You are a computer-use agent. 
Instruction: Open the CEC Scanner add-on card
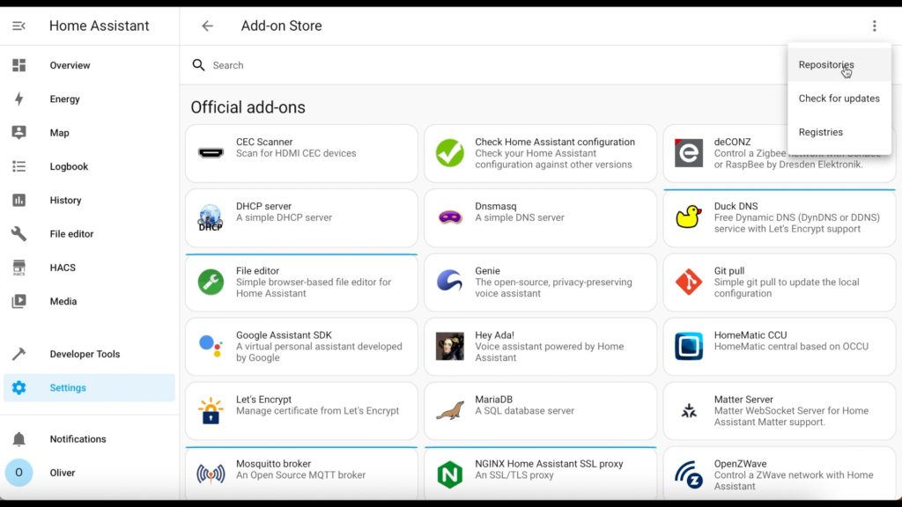(301, 153)
